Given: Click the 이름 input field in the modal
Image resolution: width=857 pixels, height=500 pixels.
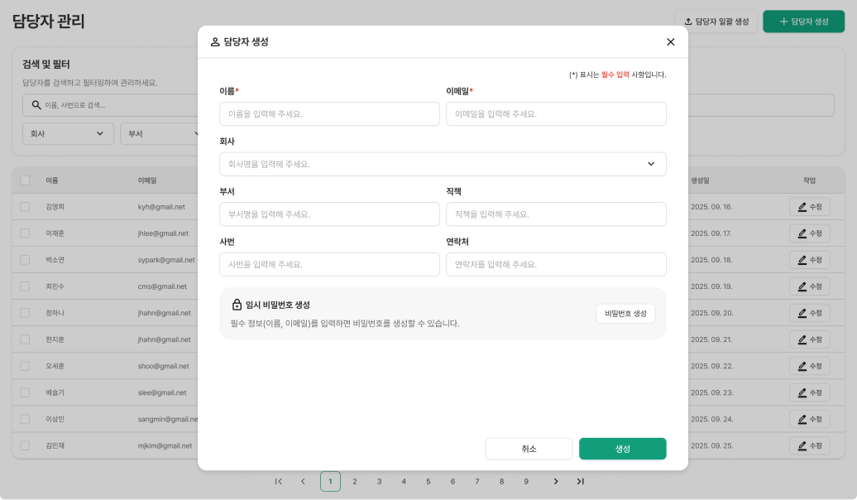Looking at the screenshot, I should 329,113.
